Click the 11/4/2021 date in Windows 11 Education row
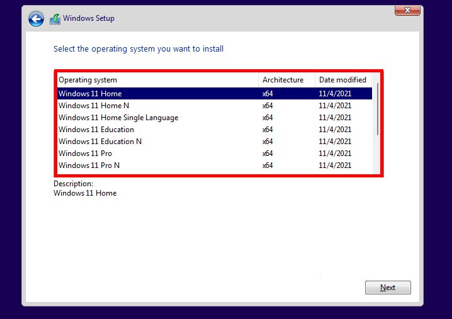 (335, 130)
